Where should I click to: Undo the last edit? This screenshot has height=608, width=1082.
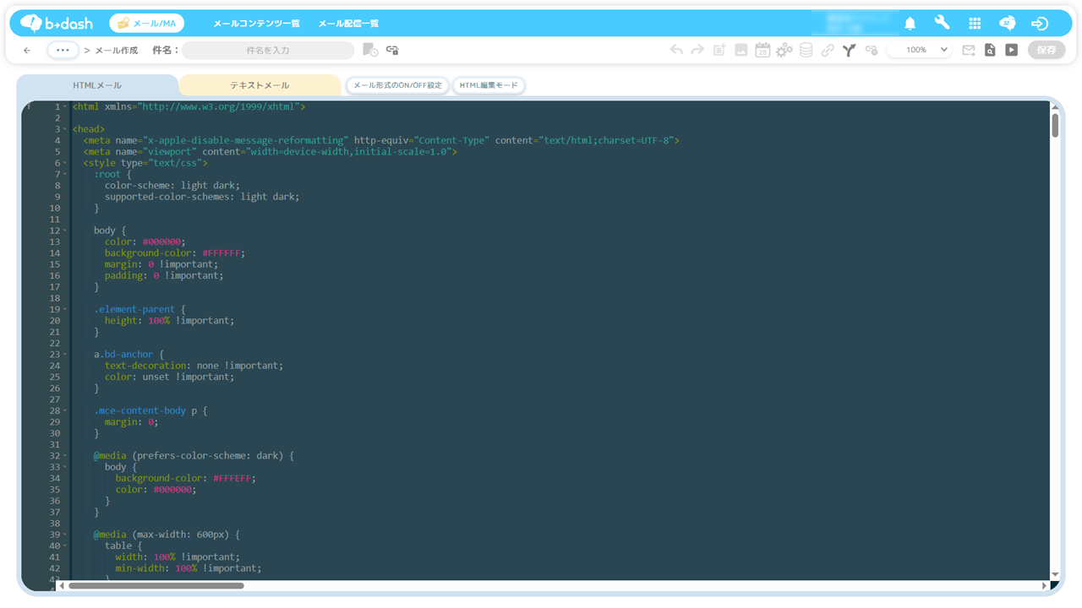tap(676, 50)
